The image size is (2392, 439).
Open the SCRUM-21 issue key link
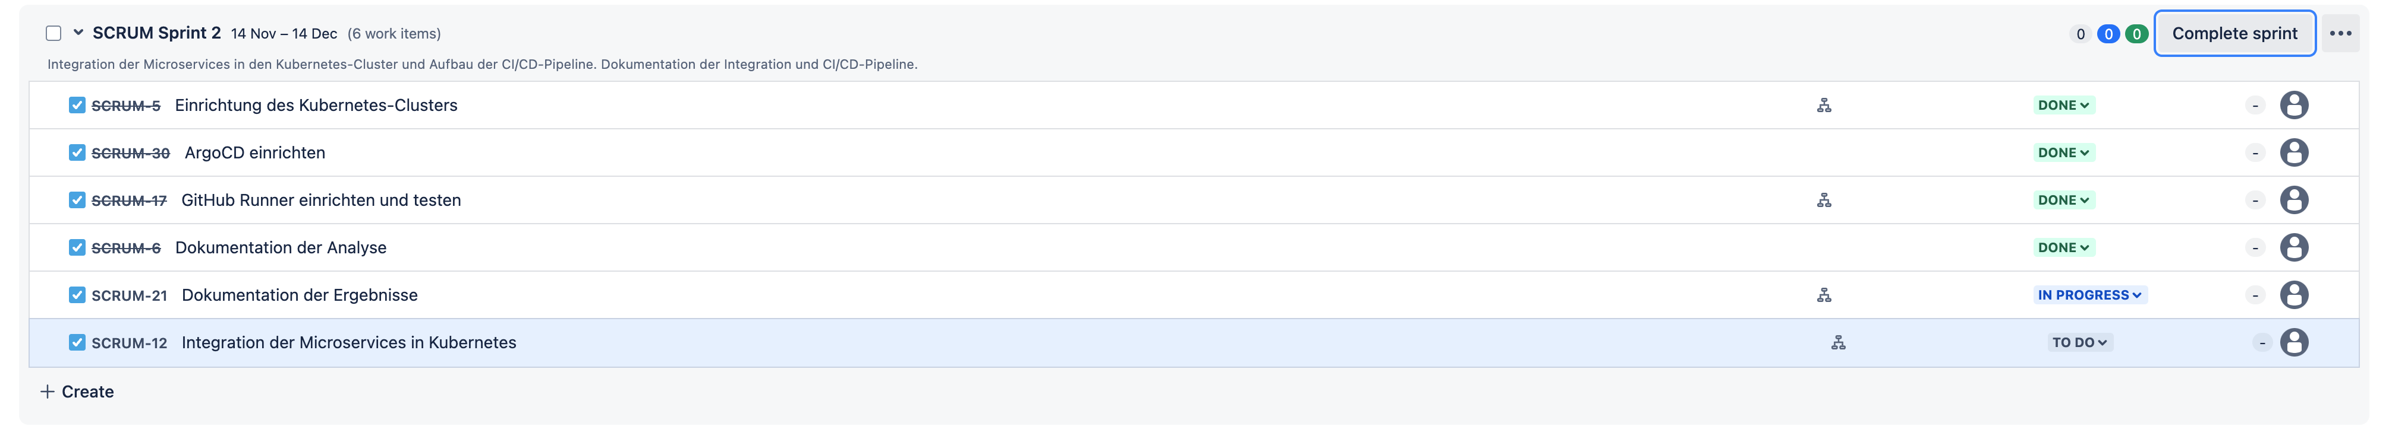(x=129, y=295)
